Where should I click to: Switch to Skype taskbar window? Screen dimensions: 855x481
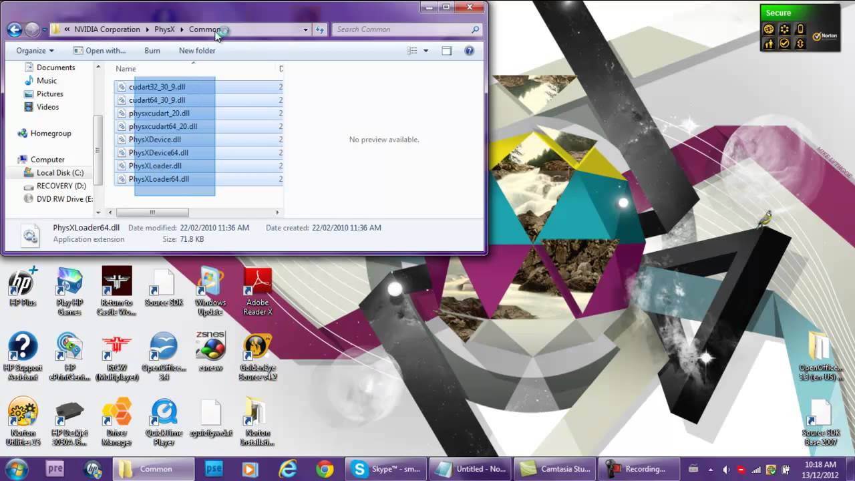pos(385,469)
